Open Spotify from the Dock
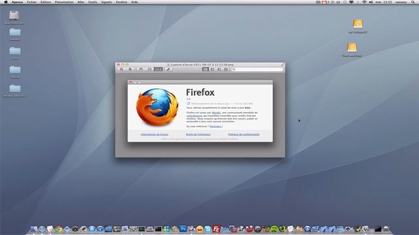This screenshot has height=235, width=419. coord(274,229)
